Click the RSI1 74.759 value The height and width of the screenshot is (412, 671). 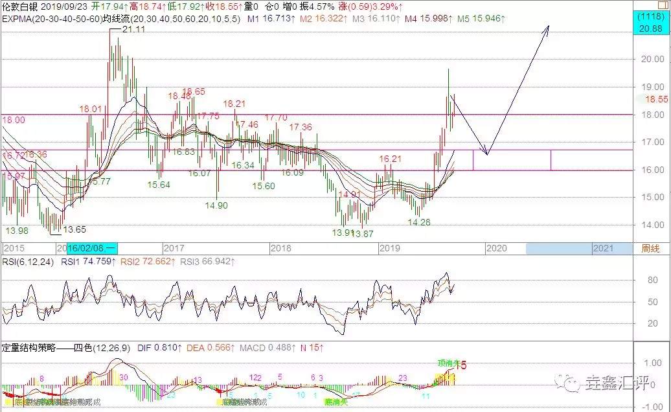88,262
